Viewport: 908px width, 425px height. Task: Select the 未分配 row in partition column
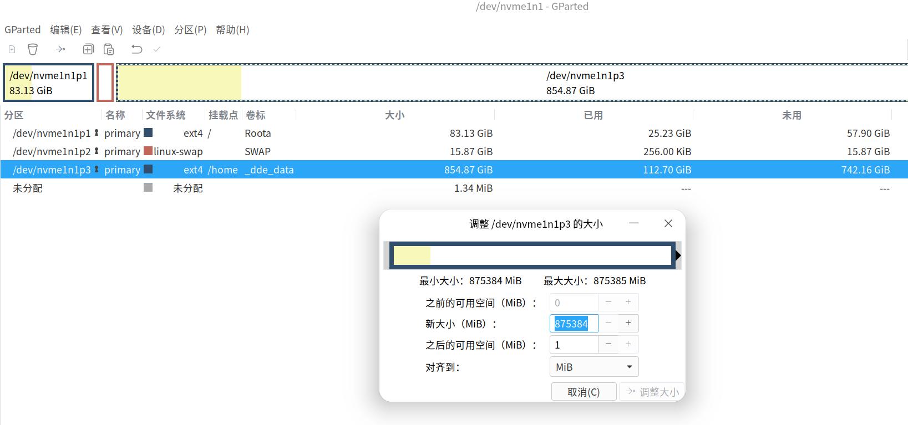[x=28, y=188]
